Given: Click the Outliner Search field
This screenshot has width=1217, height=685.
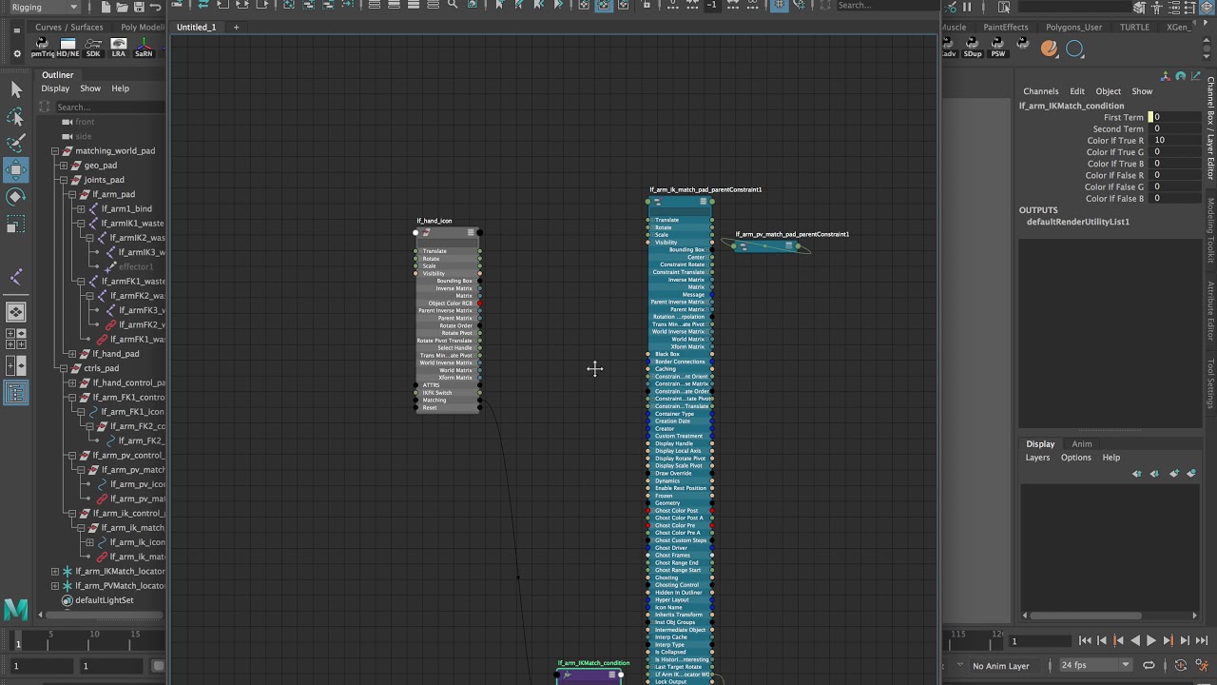Looking at the screenshot, I should [108, 108].
